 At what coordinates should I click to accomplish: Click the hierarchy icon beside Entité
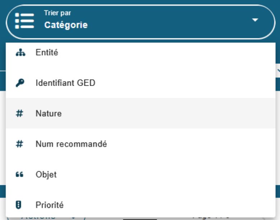20,53
